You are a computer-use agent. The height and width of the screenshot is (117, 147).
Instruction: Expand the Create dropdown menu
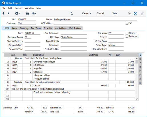tap(87, 13)
